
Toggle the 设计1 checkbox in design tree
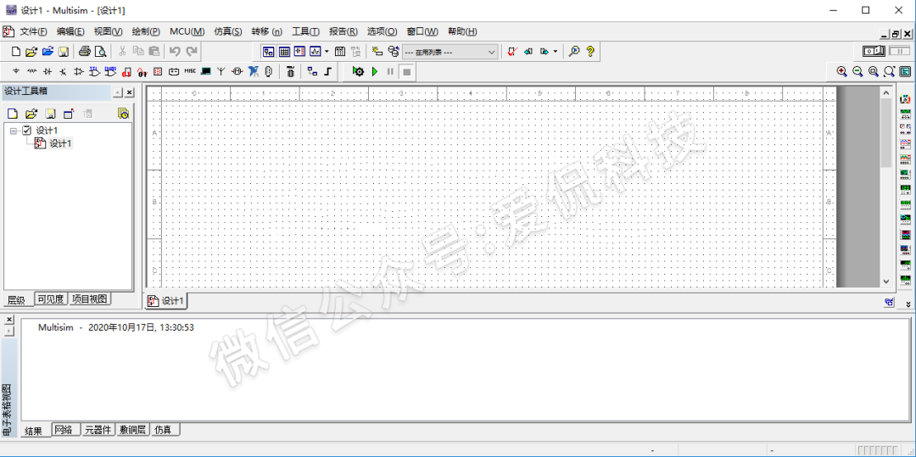click(27, 131)
